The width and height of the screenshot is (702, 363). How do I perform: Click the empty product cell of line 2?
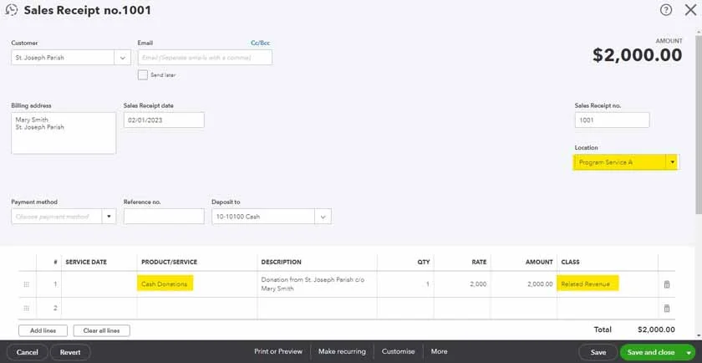(x=197, y=309)
